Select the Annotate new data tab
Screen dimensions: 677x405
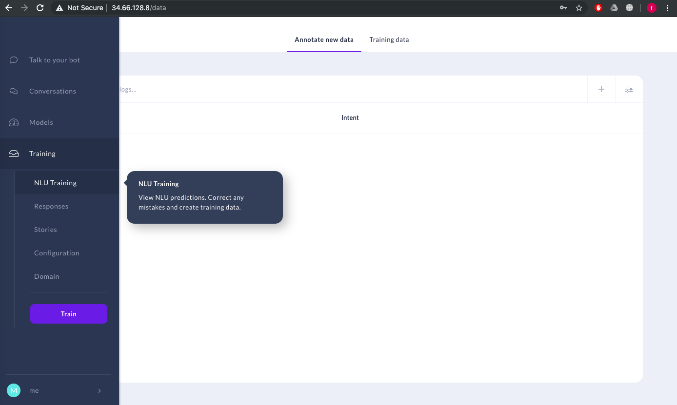pos(324,39)
